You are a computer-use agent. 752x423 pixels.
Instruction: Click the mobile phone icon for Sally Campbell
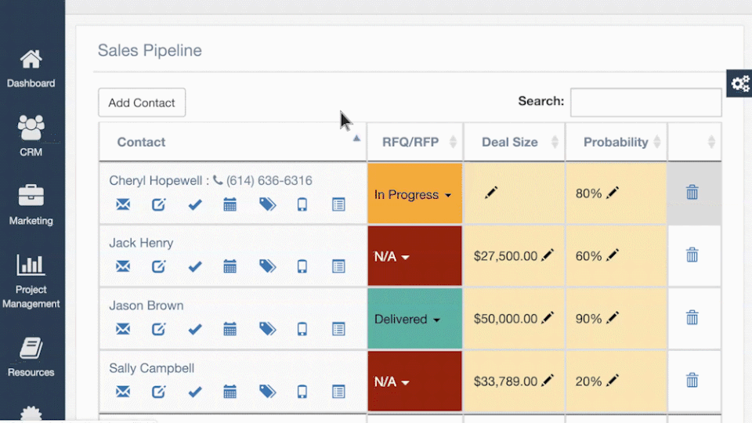click(302, 392)
